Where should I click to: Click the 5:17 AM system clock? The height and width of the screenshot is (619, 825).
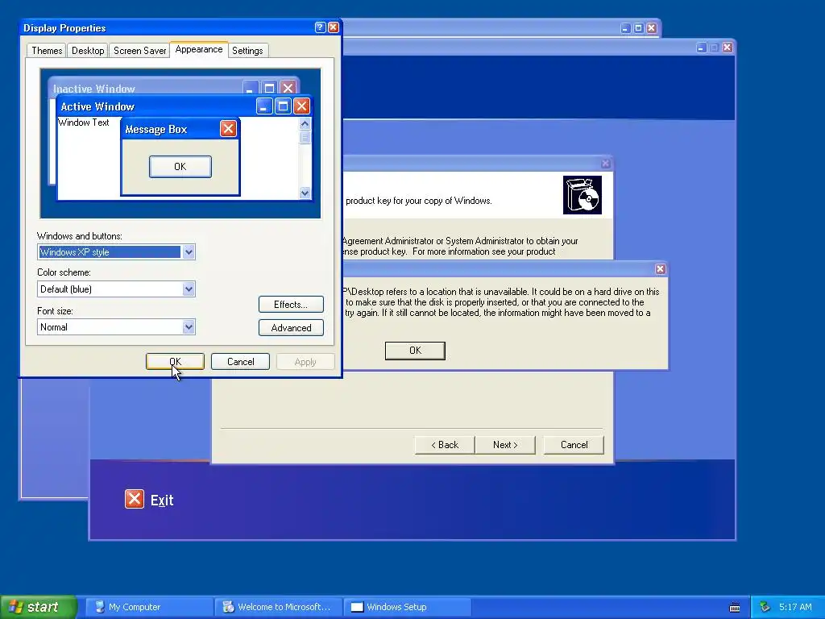[x=795, y=607]
